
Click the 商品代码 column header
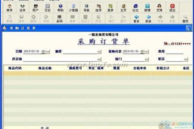pyautogui.click(x=15, y=68)
